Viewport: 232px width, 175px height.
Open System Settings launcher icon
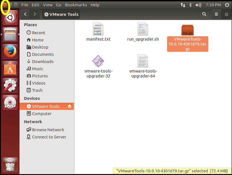pos(10,85)
